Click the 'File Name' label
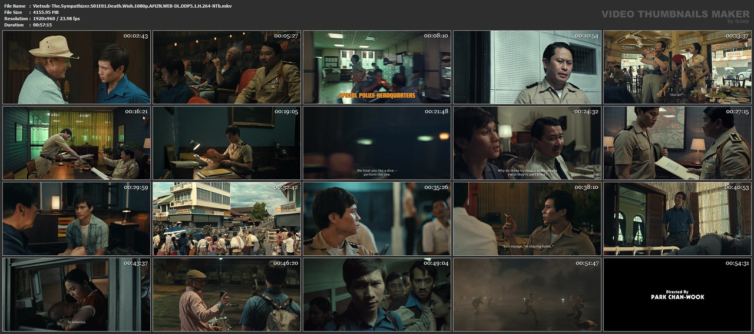The width and height of the screenshot is (754, 334). 15,5
